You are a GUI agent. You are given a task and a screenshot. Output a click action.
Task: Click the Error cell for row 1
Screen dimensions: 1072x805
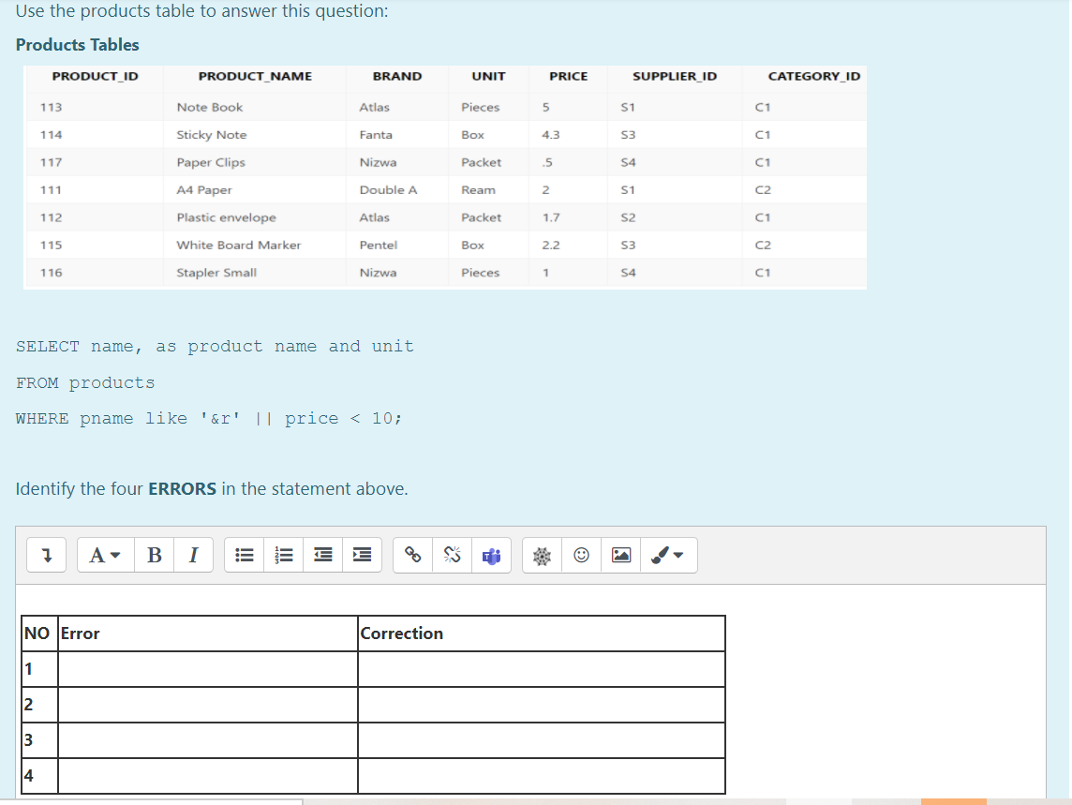click(208, 669)
